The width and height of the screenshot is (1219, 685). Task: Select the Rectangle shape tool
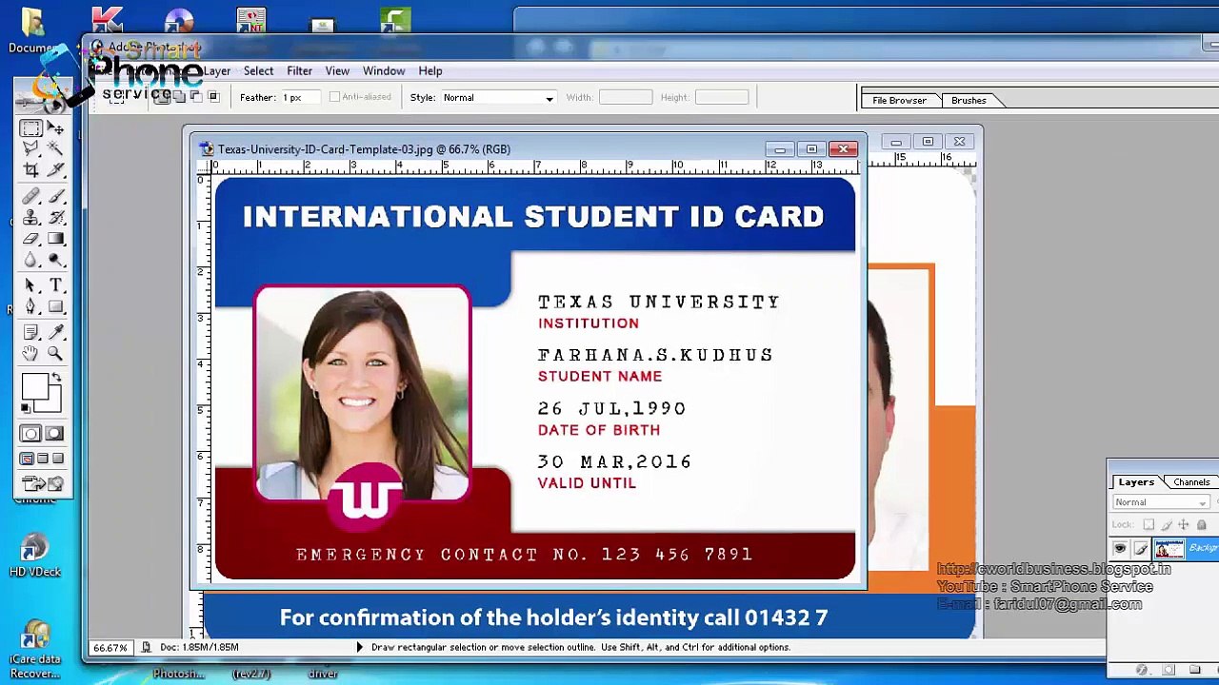[55, 307]
